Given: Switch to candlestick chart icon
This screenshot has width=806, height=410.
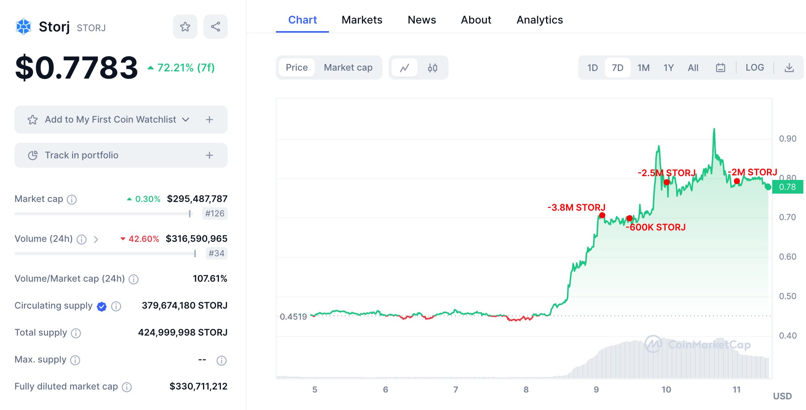Looking at the screenshot, I should [x=432, y=68].
